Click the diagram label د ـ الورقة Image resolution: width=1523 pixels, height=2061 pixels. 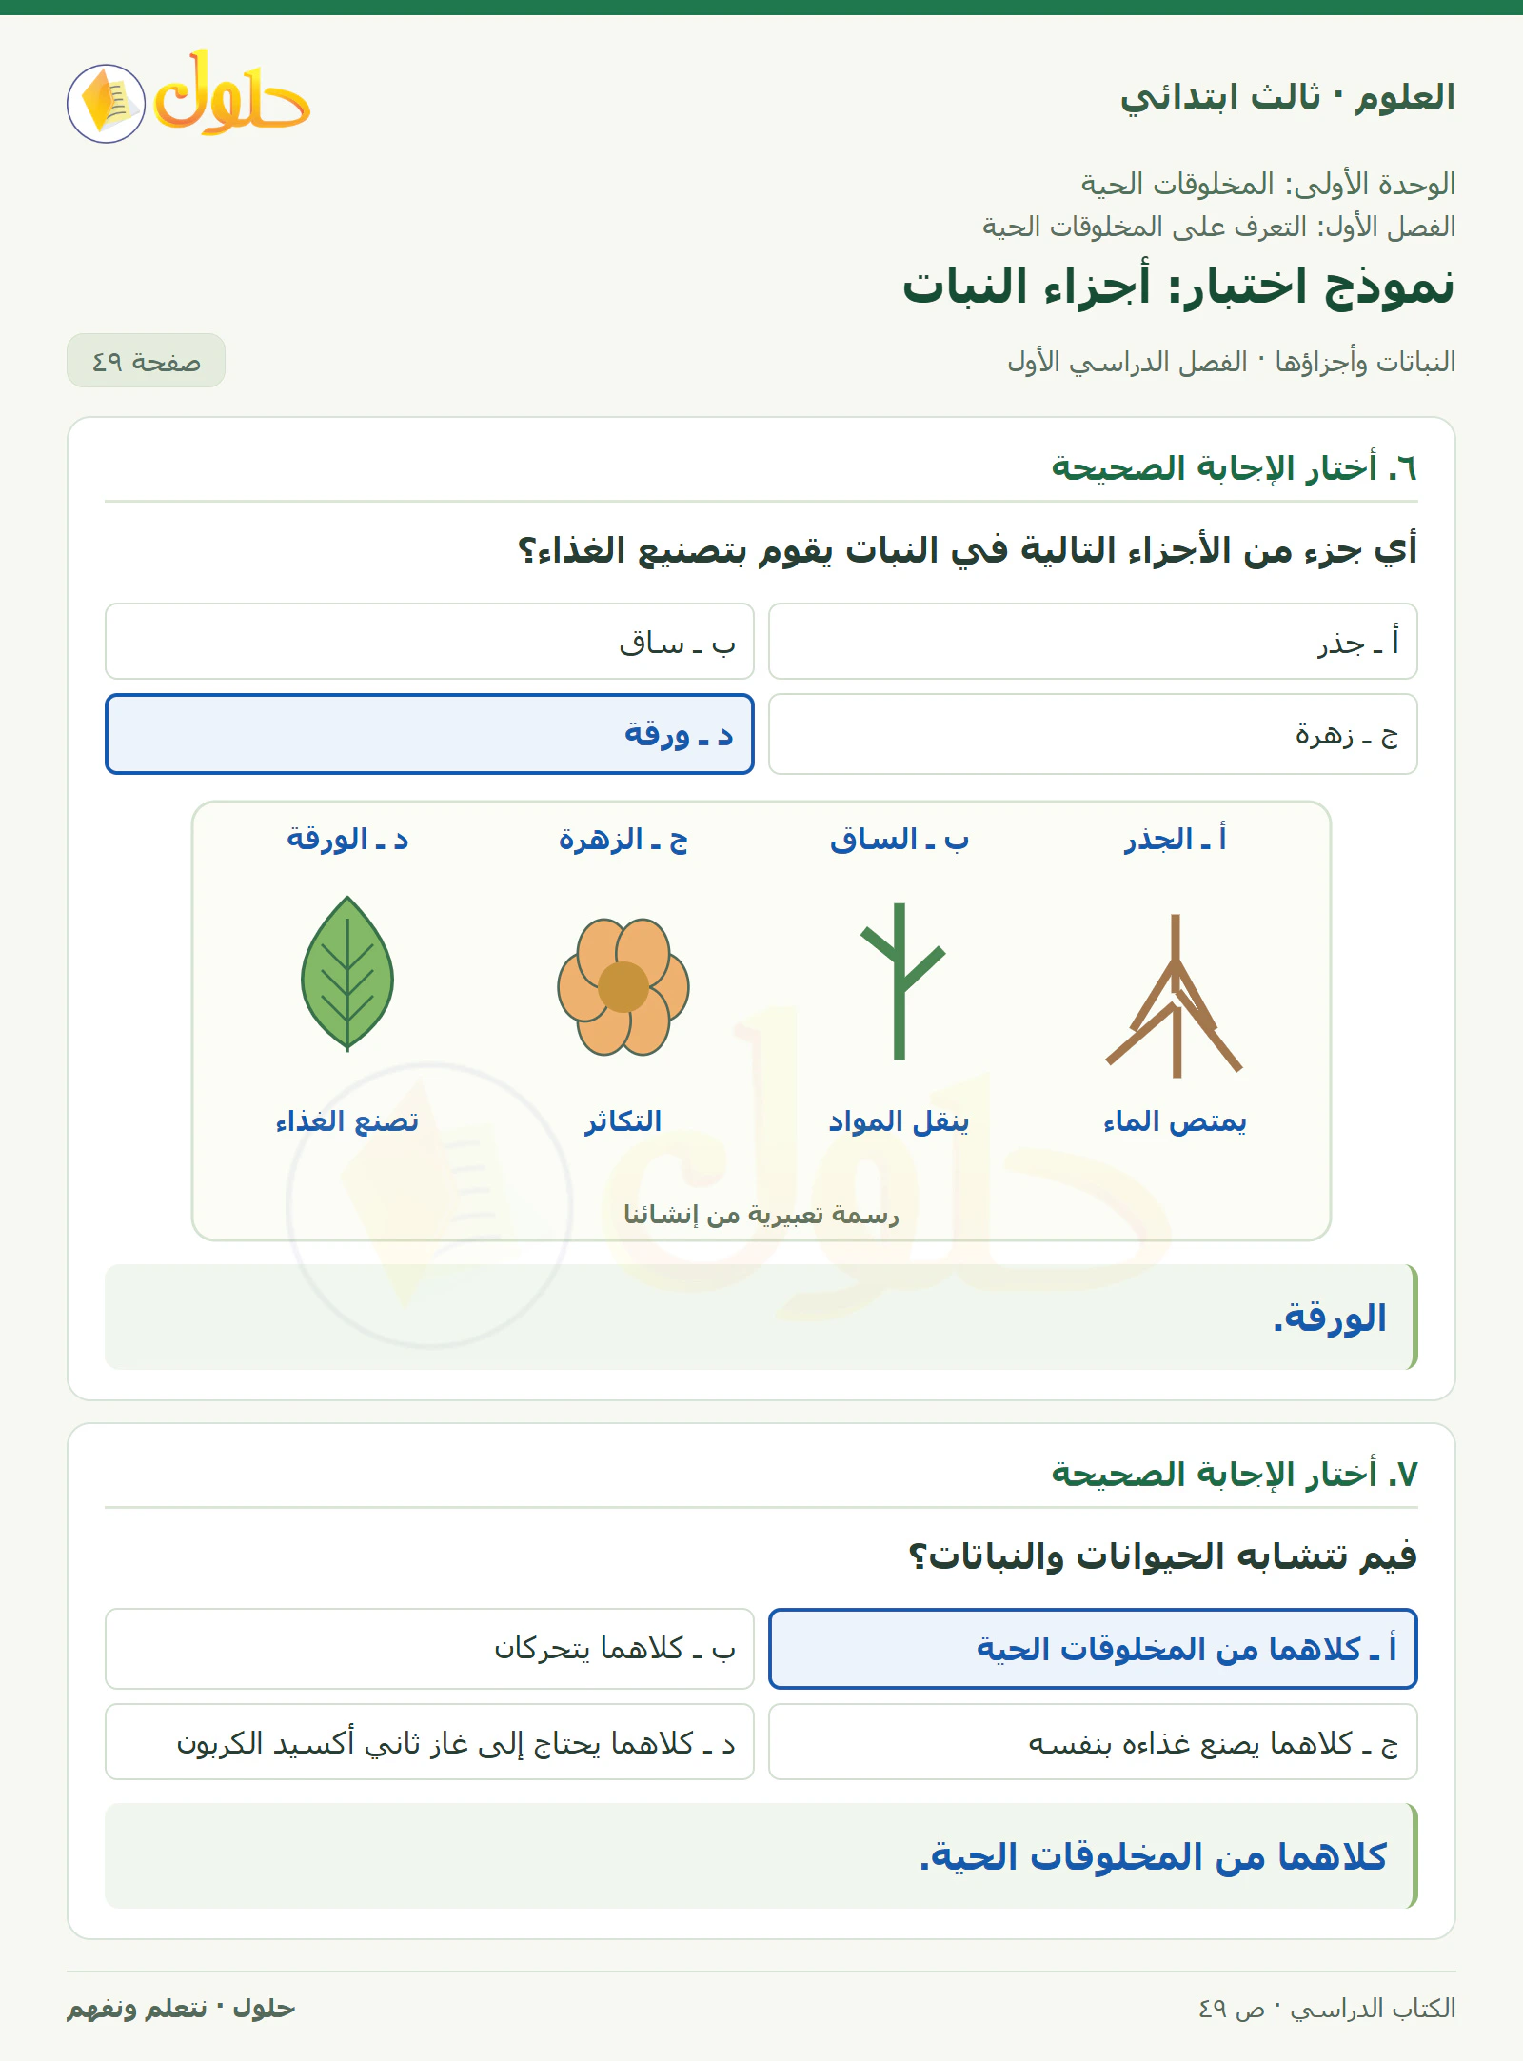[347, 840]
